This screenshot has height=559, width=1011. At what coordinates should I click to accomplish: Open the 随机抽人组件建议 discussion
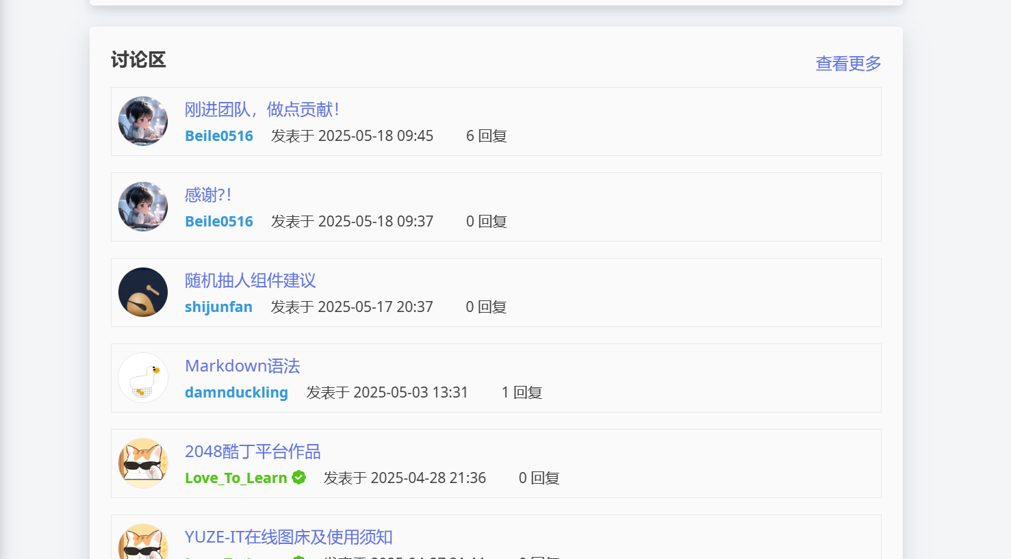250,281
